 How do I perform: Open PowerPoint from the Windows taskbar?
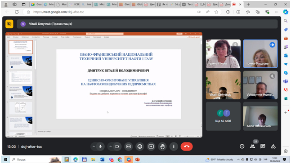click(137, 160)
